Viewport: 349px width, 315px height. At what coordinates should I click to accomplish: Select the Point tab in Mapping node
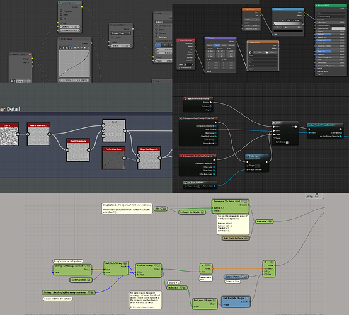[217, 45]
